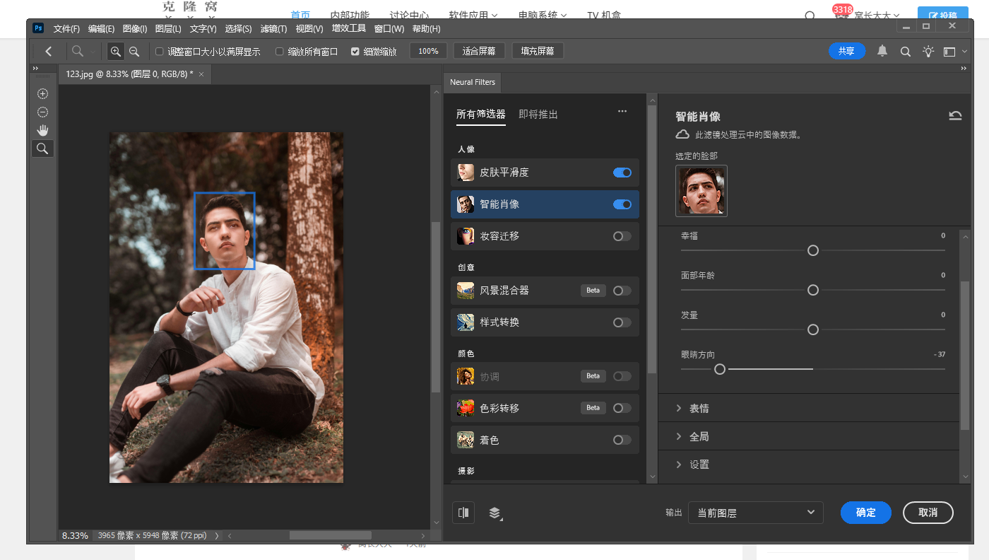Open the 输出 当前图层 dropdown
The image size is (989, 560).
[x=756, y=513]
